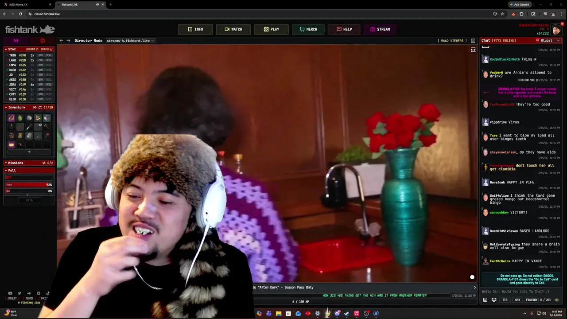
Task: Open Steam from the taskbar
Action: point(347,314)
